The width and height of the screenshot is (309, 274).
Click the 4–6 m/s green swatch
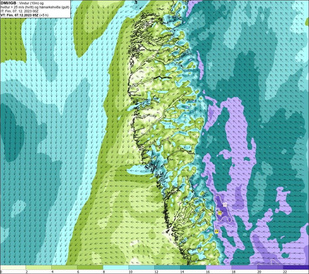point(64,268)
